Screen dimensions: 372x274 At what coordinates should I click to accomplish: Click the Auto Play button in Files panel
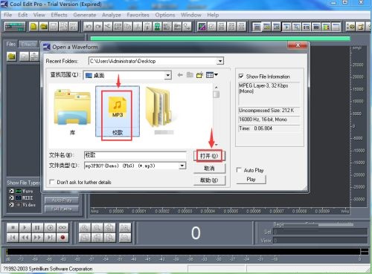pos(62,200)
